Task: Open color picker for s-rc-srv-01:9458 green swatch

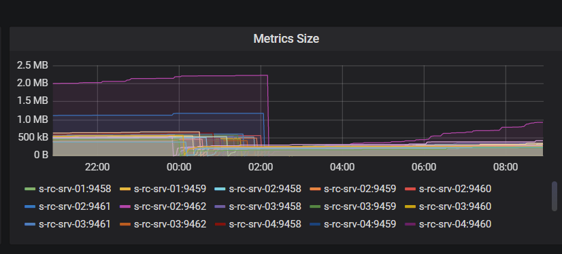Action: [30, 189]
